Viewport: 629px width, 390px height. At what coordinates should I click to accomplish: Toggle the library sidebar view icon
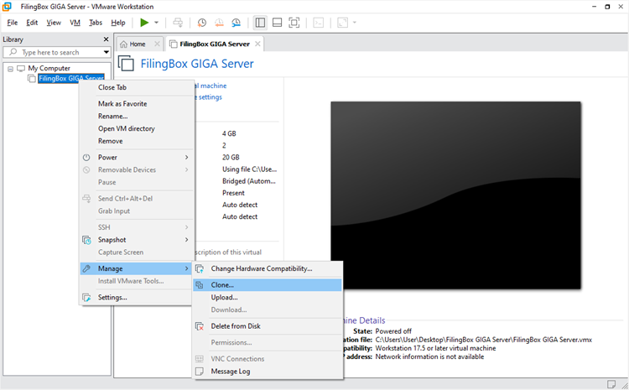pos(260,23)
